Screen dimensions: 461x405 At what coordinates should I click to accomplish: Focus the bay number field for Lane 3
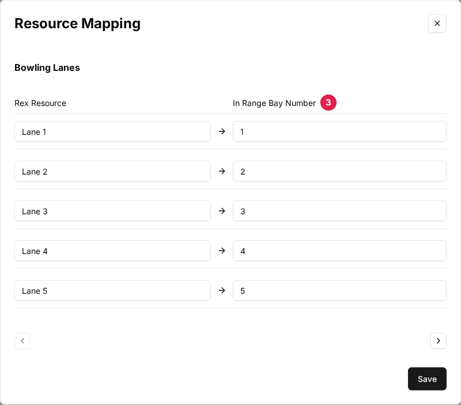339,211
